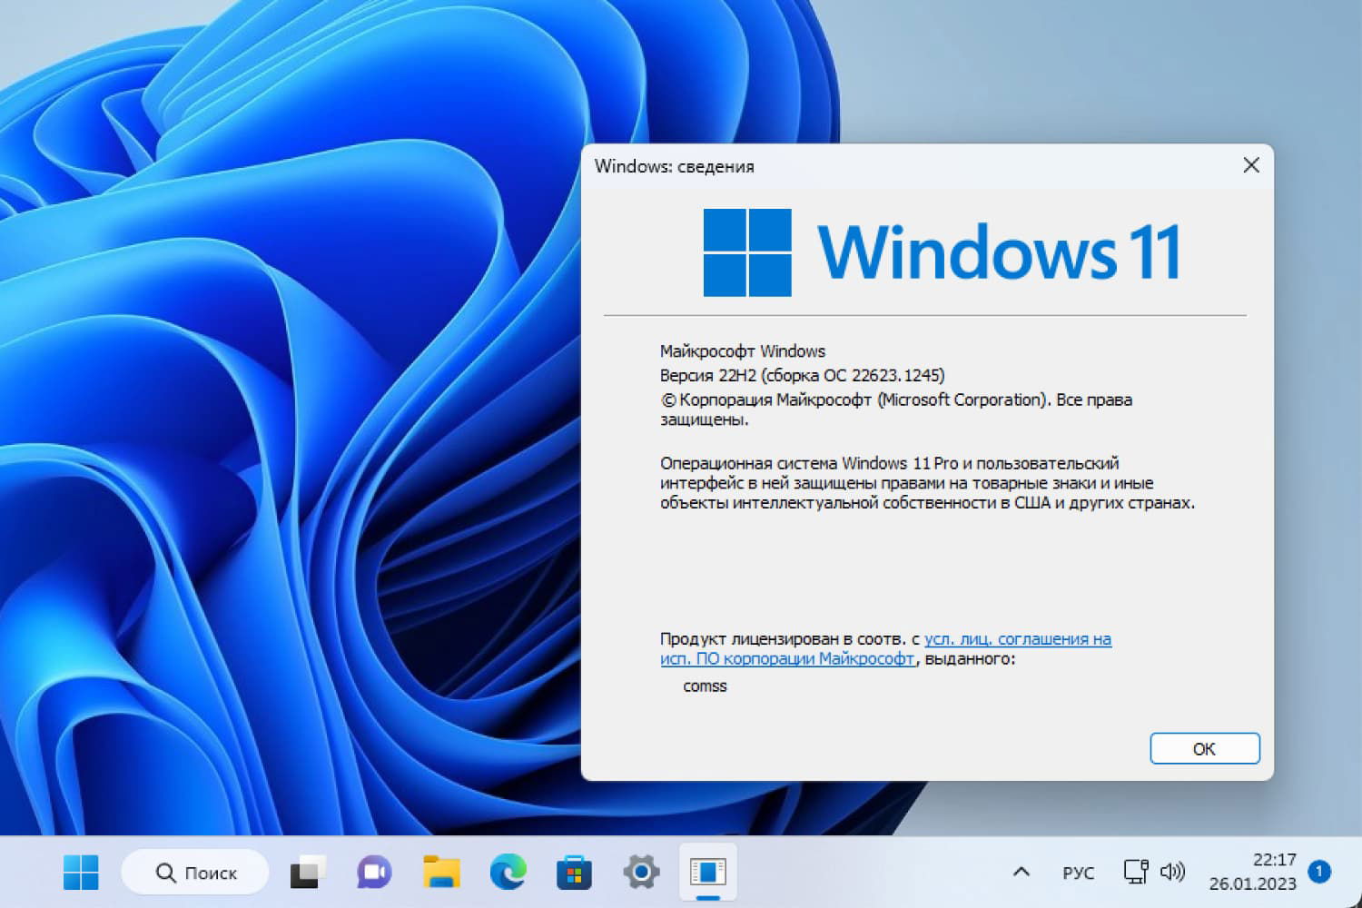The image size is (1362, 908).
Task: Select the active winver taskbar icon
Action: [707, 873]
